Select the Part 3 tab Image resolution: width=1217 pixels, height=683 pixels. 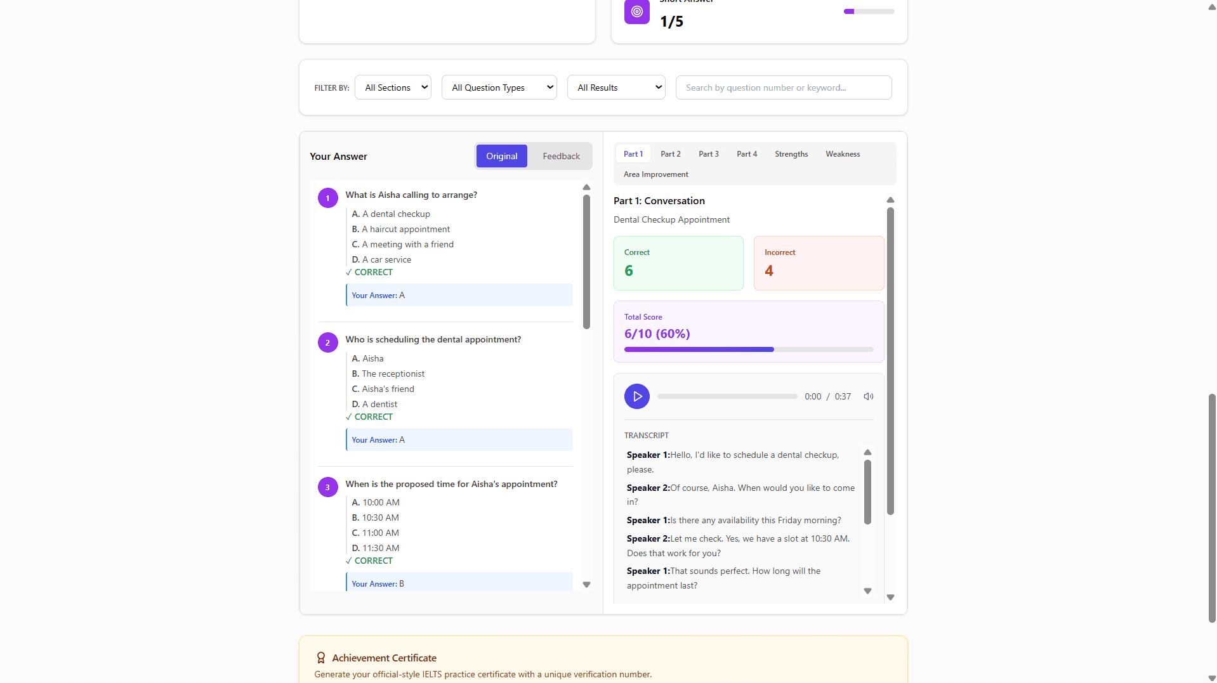(x=708, y=154)
